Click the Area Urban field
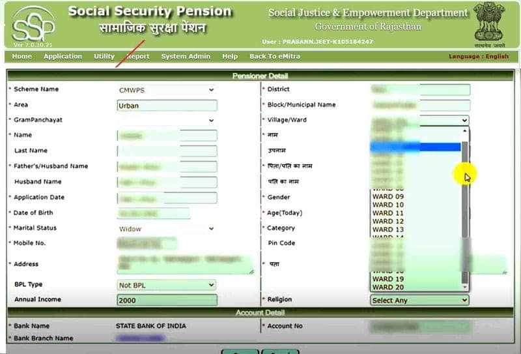This screenshot has height=354, width=521. click(167, 106)
